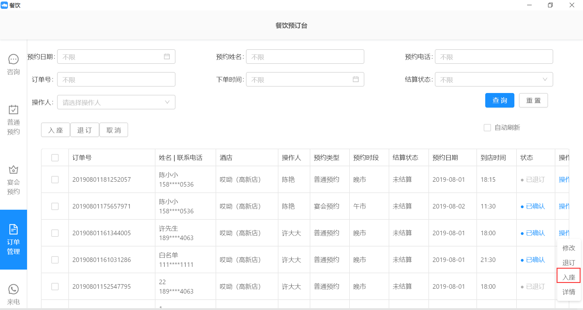Click name 白名单 in the table
The height and width of the screenshot is (310, 583).
pos(169,255)
